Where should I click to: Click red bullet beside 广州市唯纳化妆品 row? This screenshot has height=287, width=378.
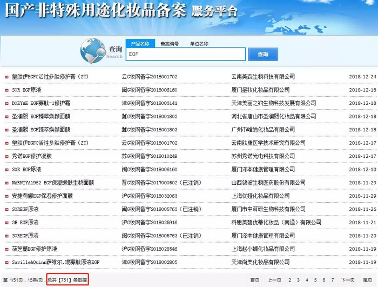pyautogui.click(x=6, y=130)
